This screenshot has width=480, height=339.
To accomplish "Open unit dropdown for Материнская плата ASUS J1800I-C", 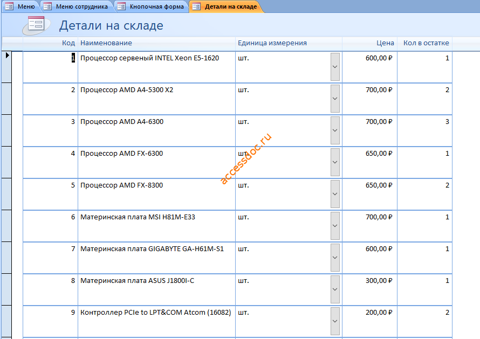I will [x=335, y=289].
